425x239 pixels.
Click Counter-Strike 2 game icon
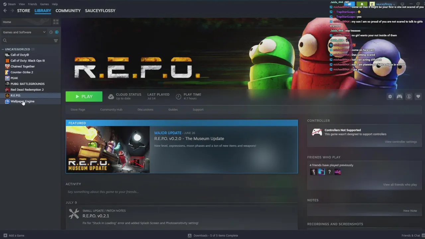click(7, 72)
